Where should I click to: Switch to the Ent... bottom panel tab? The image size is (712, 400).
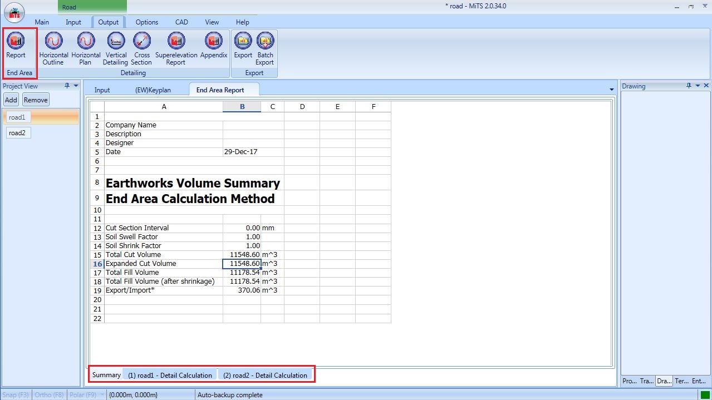click(x=699, y=381)
